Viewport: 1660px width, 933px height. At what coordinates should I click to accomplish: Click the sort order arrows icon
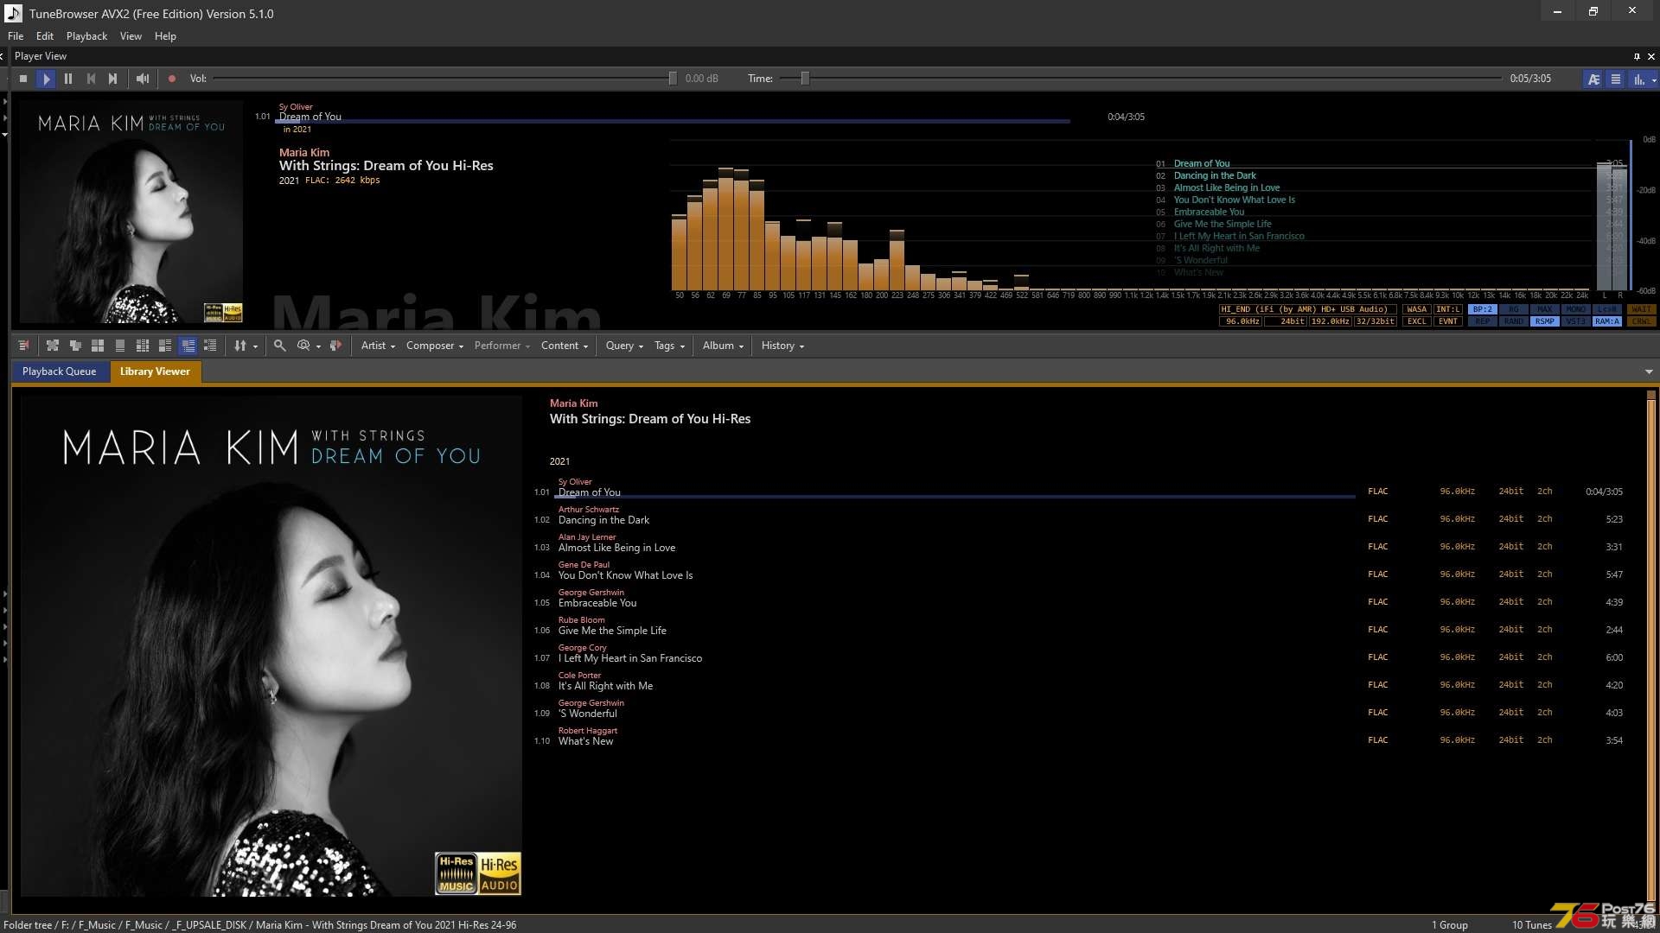[240, 346]
